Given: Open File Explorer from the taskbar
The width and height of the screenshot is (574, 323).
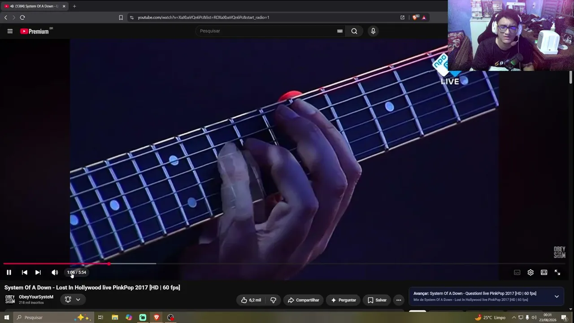Looking at the screenshot, I should coord(115,318).
